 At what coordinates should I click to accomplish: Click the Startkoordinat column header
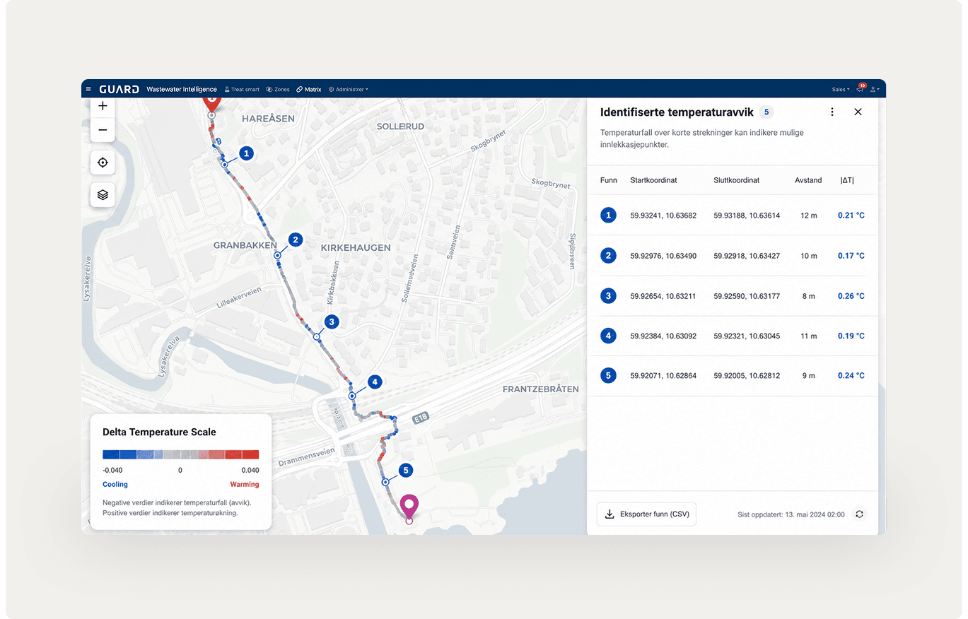pos(653,180)
